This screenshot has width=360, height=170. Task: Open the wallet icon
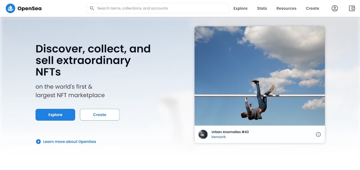352,8
